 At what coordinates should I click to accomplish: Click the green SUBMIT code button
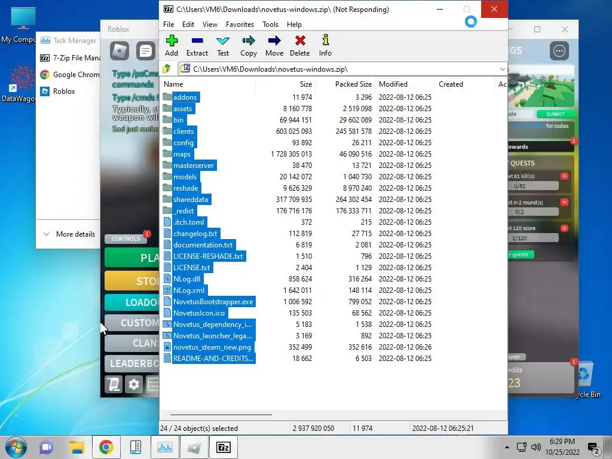tap(555, 114)
